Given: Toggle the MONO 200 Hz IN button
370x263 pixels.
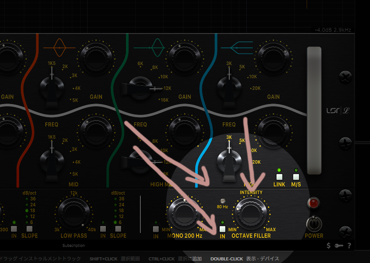Looking at the screenshot, I should 156,229.
